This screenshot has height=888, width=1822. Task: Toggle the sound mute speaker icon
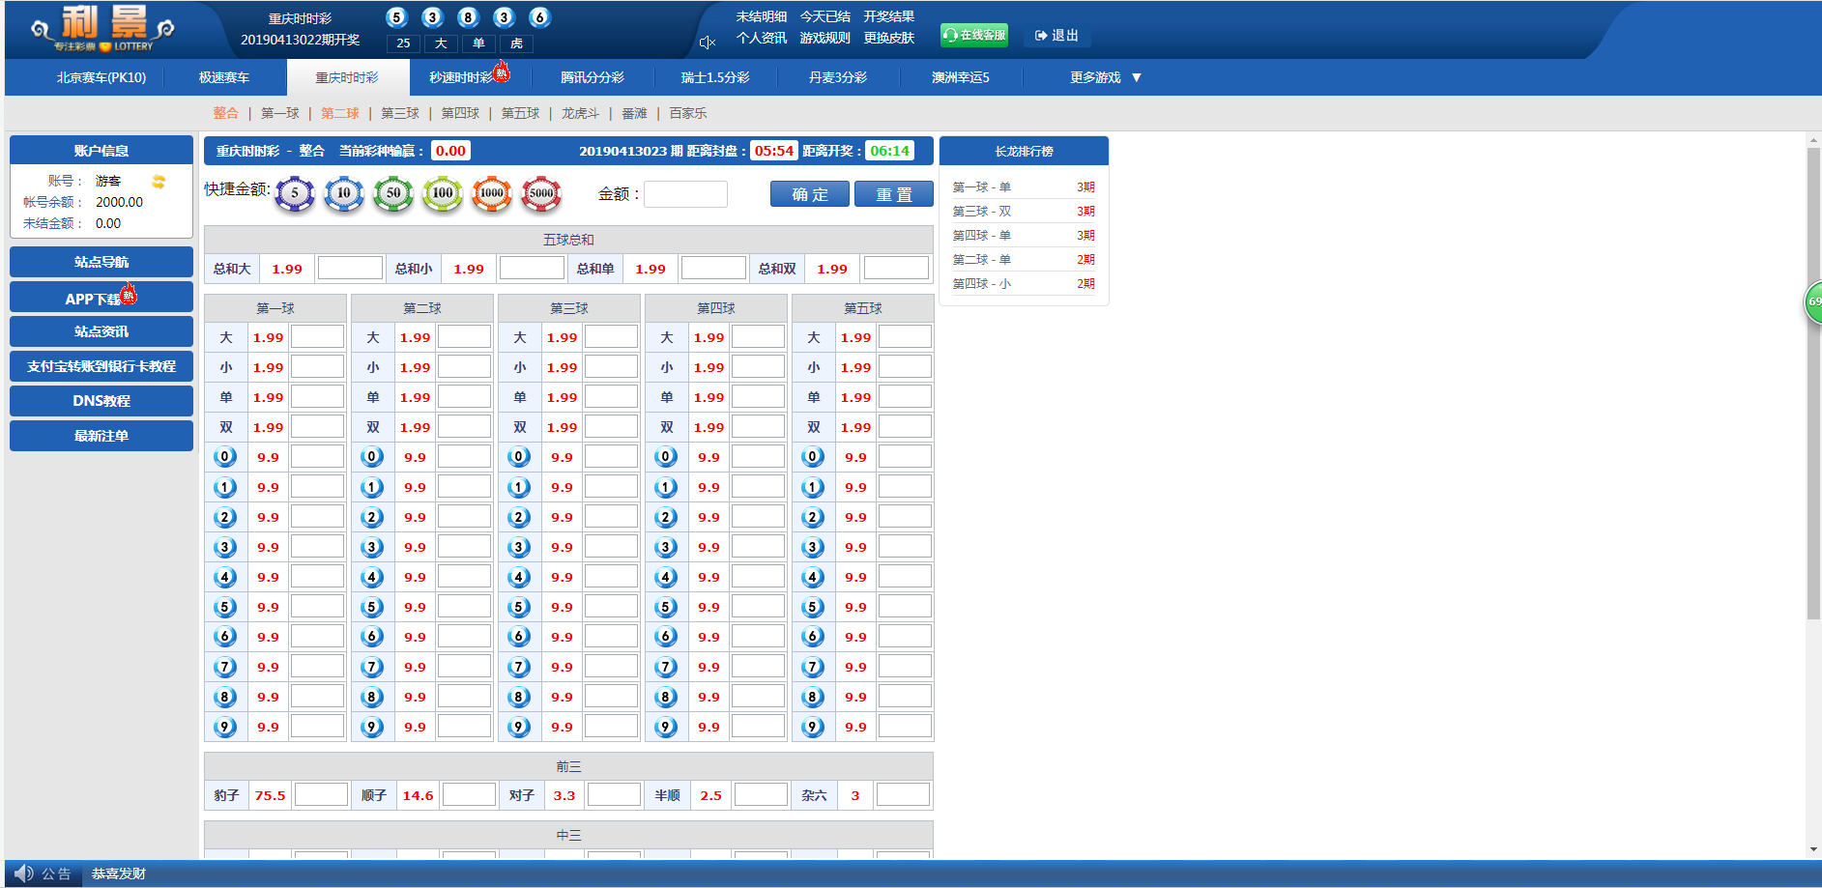click(x=708, y=43)
